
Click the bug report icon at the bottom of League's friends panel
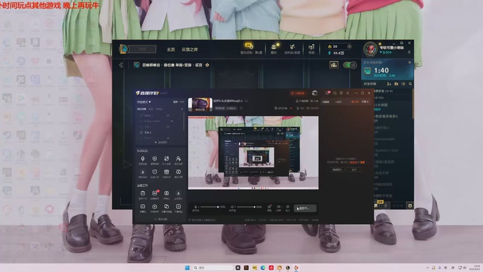pyautogui.click(x=410, y=206)
